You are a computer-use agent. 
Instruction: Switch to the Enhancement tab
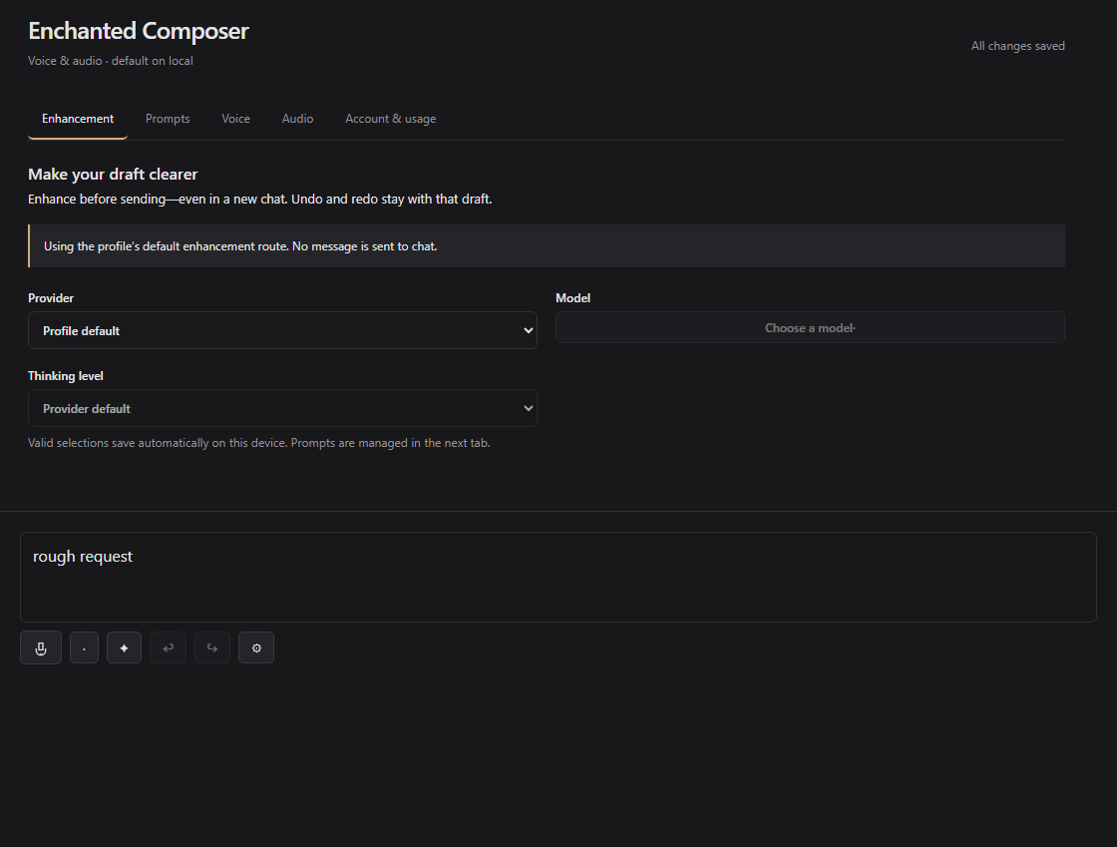78,119
